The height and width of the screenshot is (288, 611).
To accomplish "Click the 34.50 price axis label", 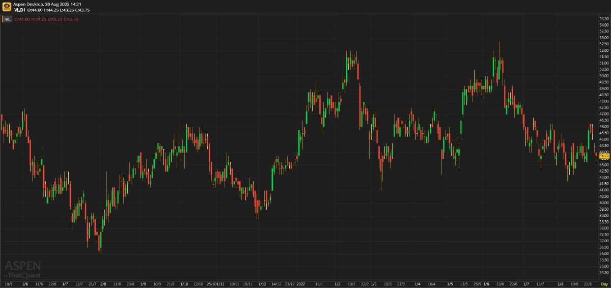I will pyautogui.click(x=604, y=272).
